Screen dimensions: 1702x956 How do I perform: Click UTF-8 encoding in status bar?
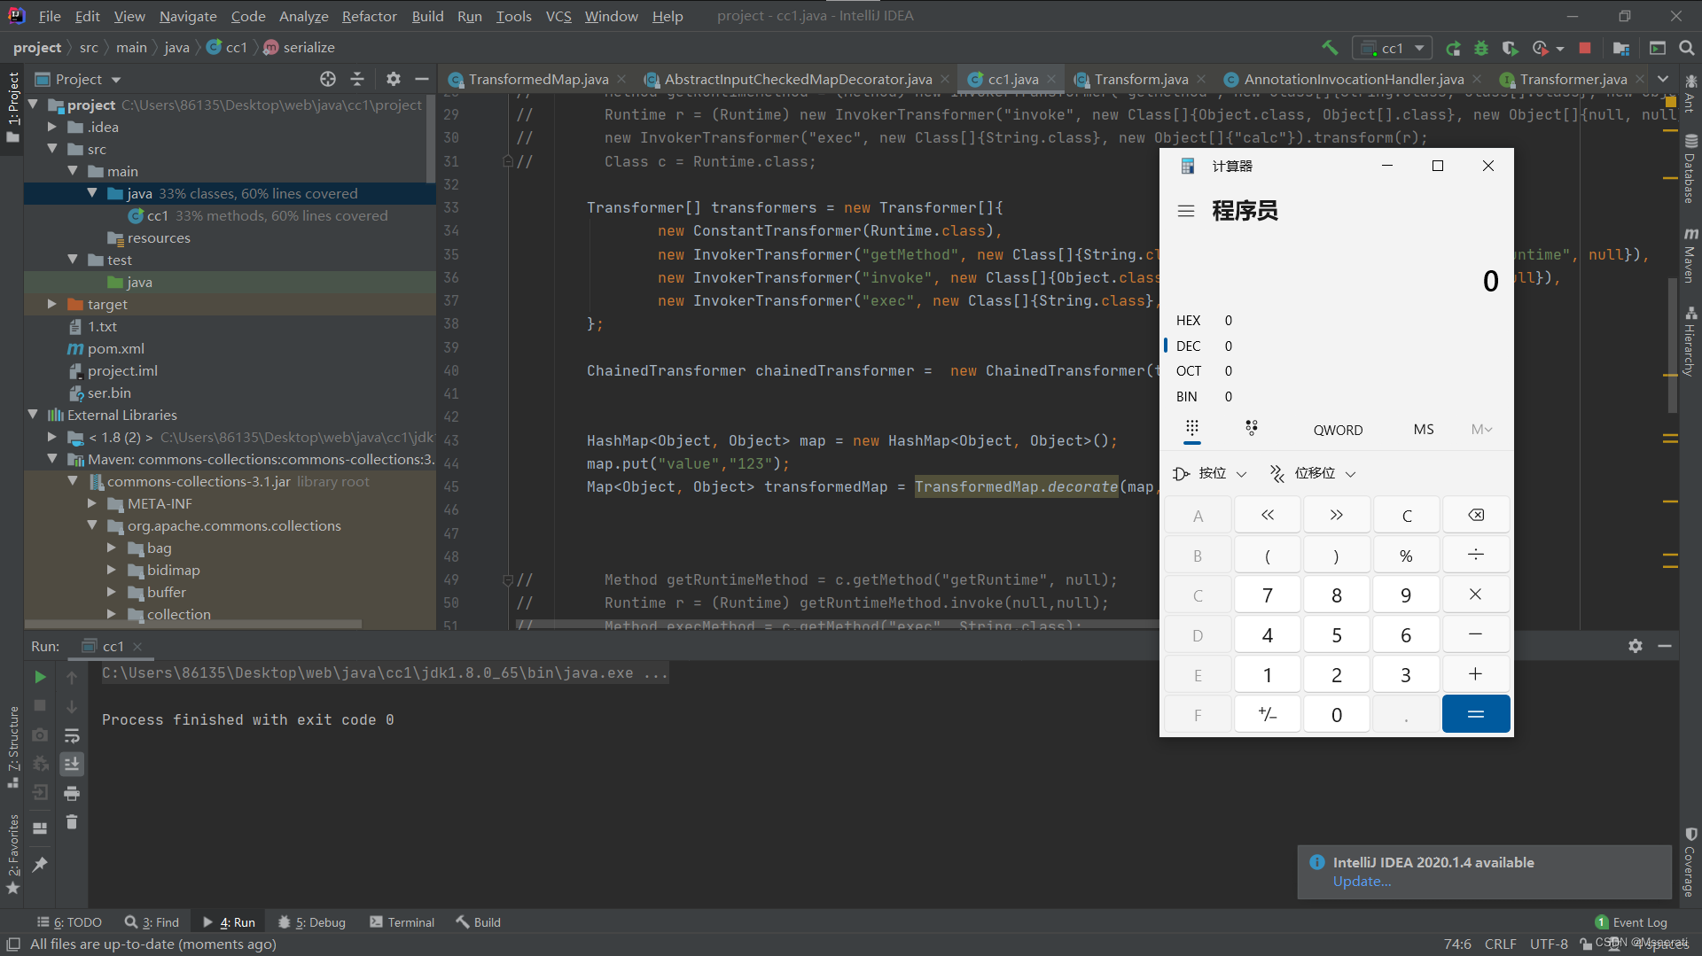1549,944
